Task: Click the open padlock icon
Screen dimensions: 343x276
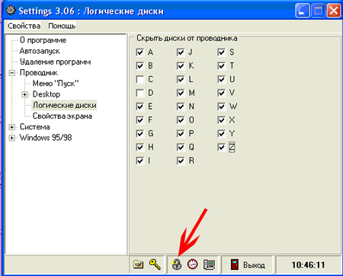Action: tap(176, 265)
